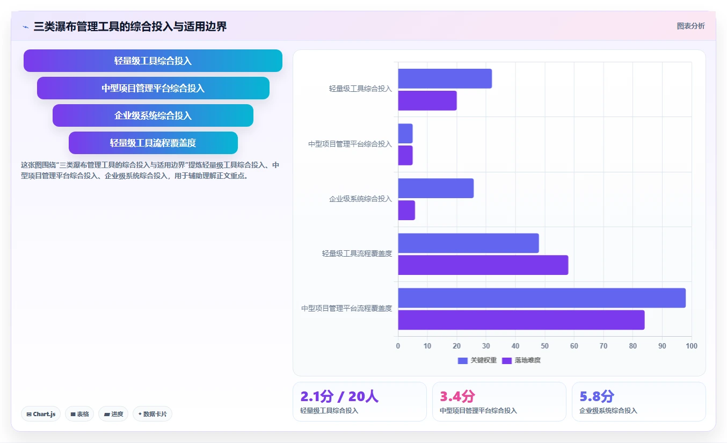This screenshot has height=443, width=727.
Task: Toggle the 关键权重 legend entry
Action: coord(477,360)
